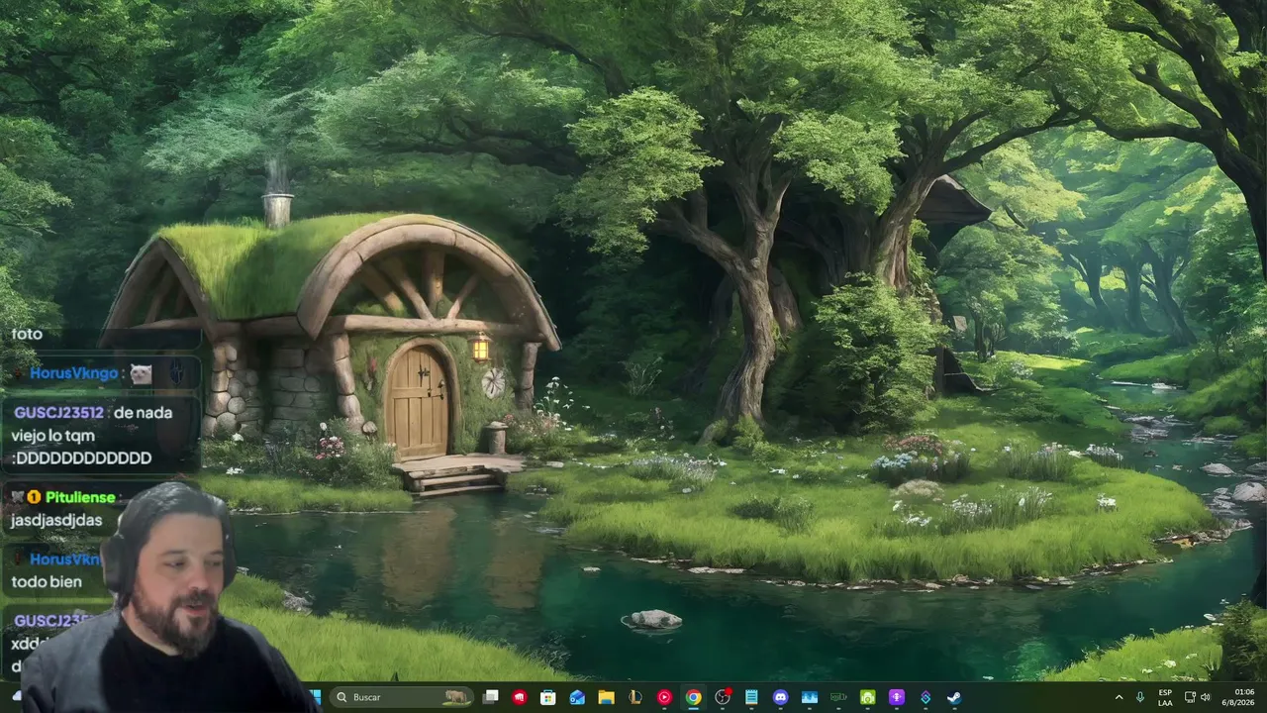Switch to Discord from the taskbar

pos(780,697)
